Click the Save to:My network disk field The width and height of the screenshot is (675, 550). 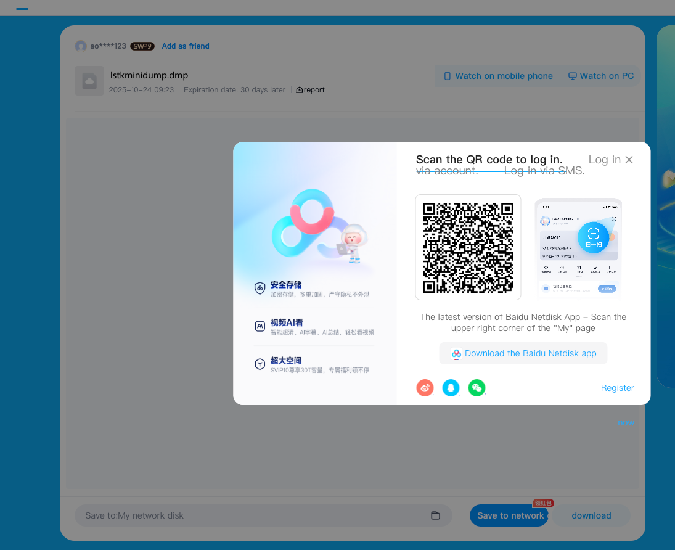263,515
